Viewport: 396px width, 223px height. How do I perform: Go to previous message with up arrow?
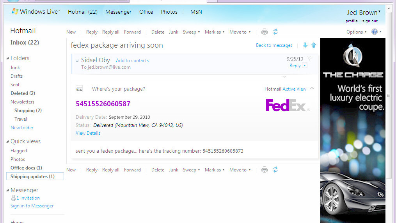point(314,45)
